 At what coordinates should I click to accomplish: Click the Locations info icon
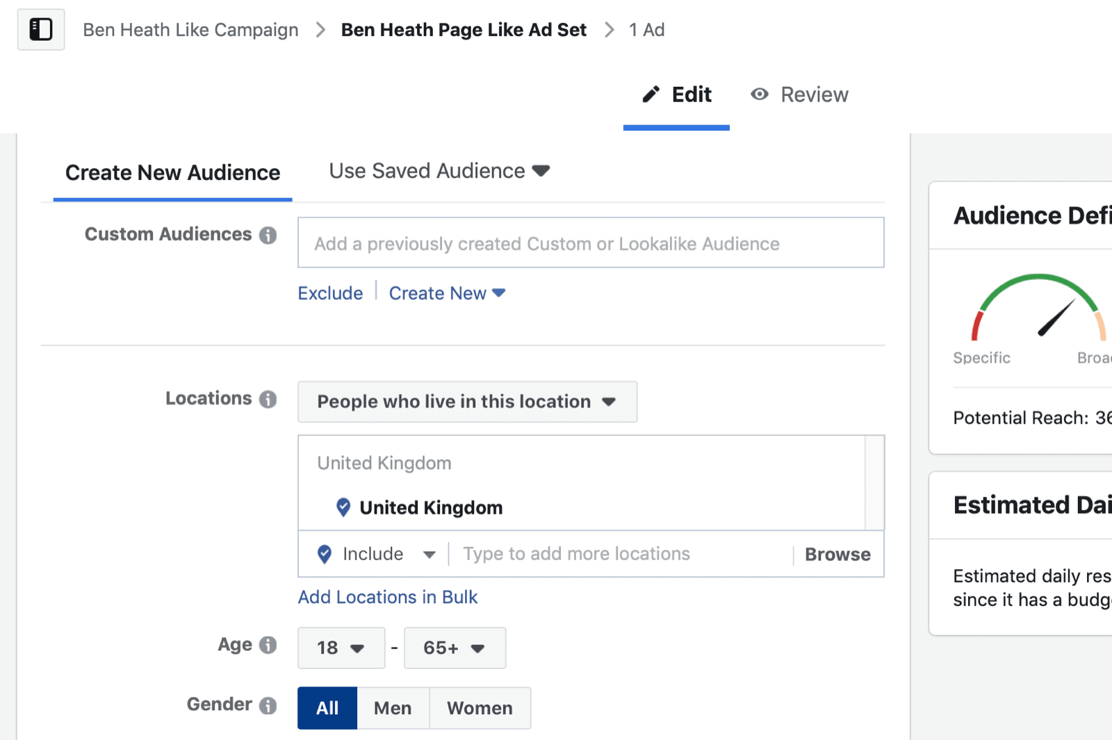[x=268, y=400]
